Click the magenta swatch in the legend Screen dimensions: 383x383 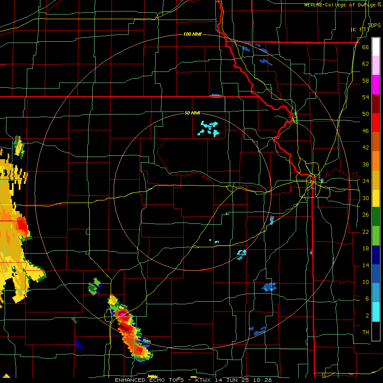(376, 85)
